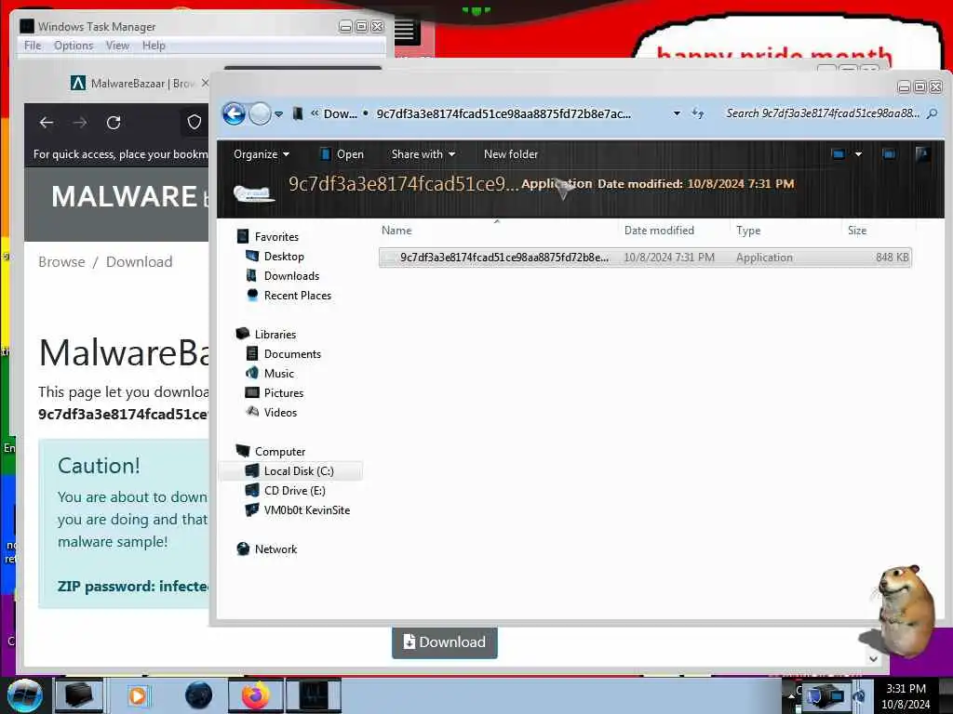Open the VM0b0t KevinSite drive
Screen dimensions: 953x714
click(298, 510)
